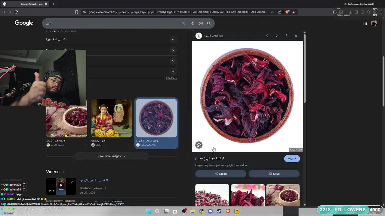Open the Google account avatar
385x216 pixels.
pos(374,23)
